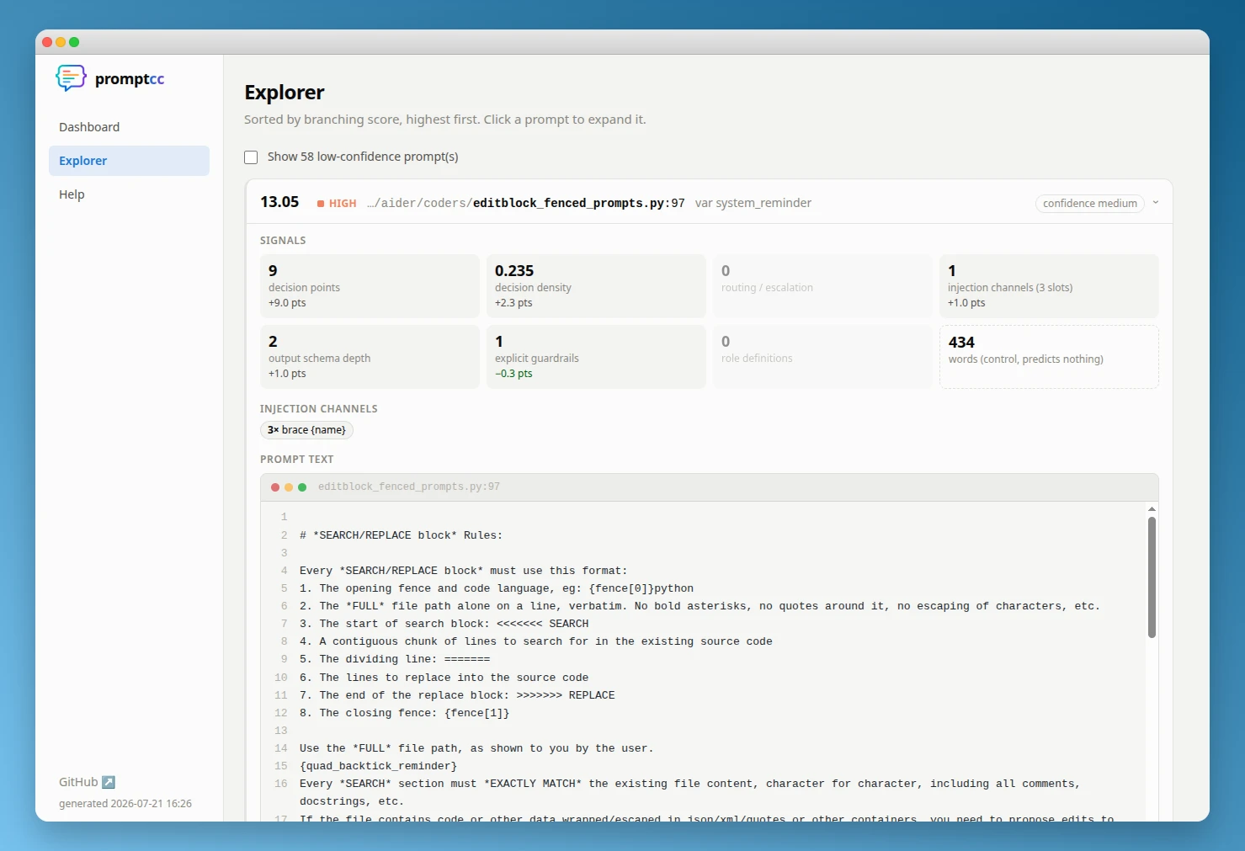Click the 13.05 branching score

[279, 202]
